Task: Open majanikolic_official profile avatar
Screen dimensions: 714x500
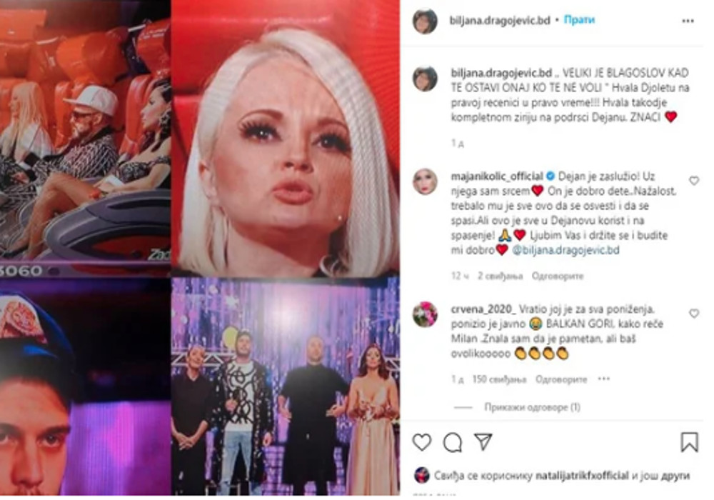Action: [425, 181]
